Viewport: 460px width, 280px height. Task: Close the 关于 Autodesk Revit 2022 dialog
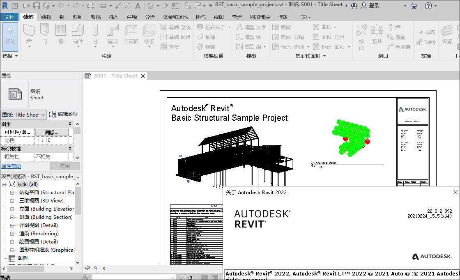[455, 192]
